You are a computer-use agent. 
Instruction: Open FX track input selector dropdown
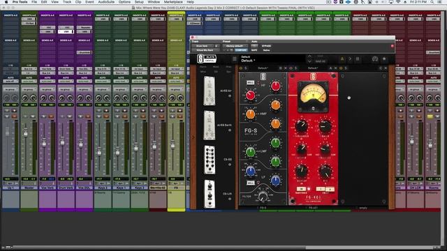coord(176,69)
